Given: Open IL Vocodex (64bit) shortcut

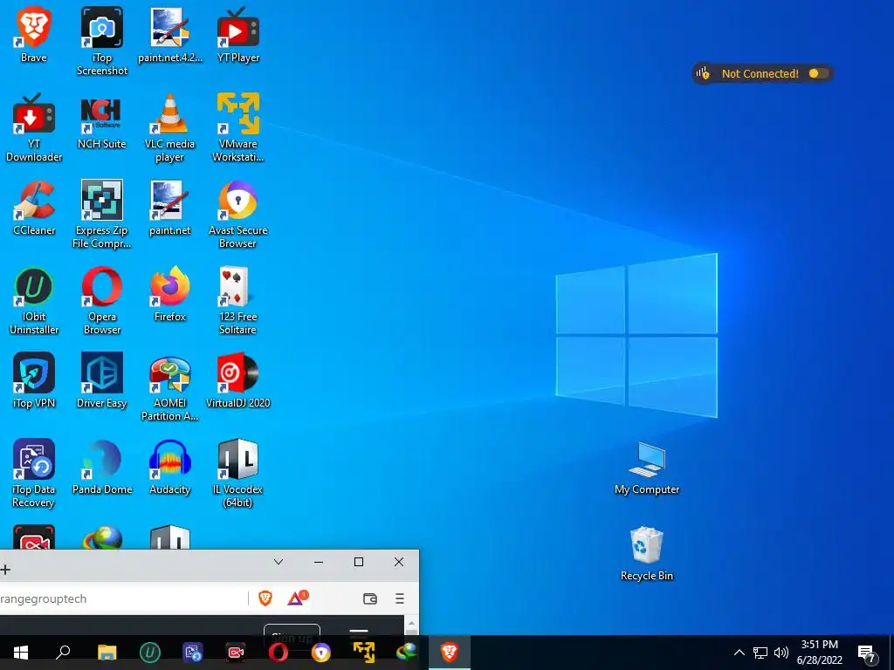Looking at the screenshot, I should pyautogui.click(x=237, y=473).
